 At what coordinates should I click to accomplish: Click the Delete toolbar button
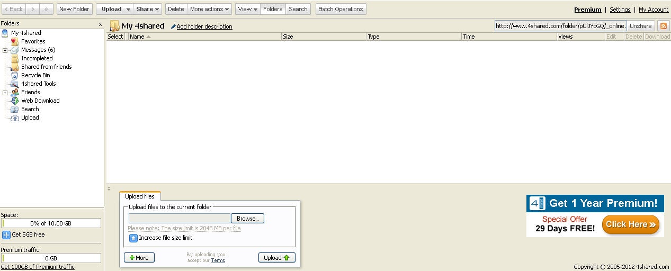point(176,9)
